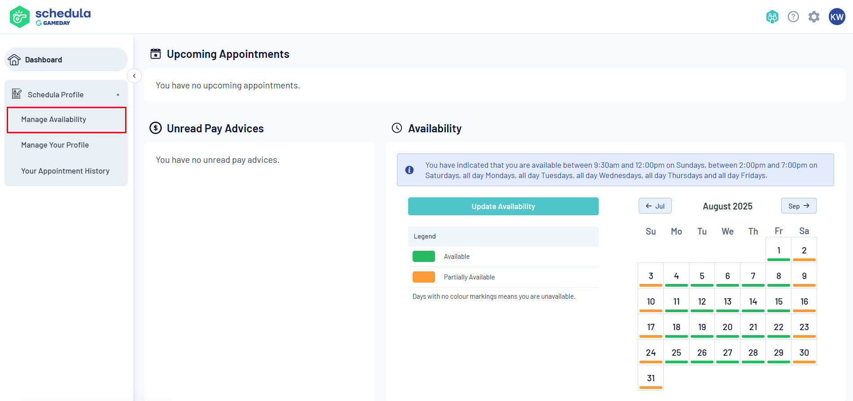Click the Legend header text
Viewport: 853px width, 401px height.
pos(425,236)
